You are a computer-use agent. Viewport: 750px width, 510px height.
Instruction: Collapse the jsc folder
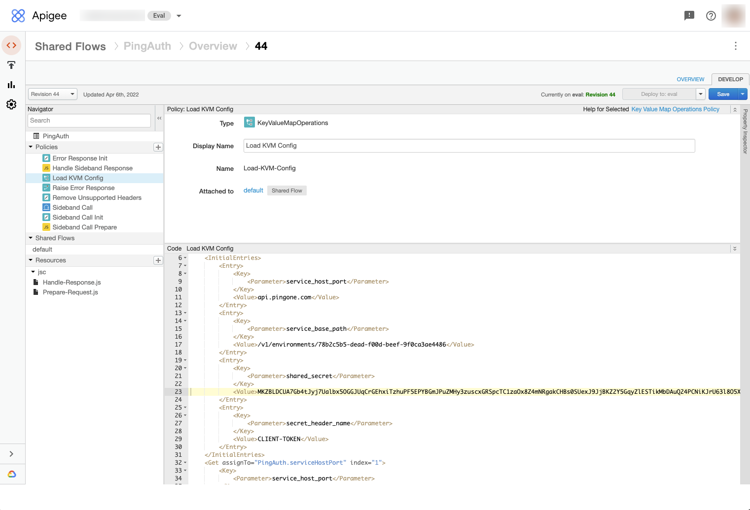pyautogui.click(x=33, y=272)
